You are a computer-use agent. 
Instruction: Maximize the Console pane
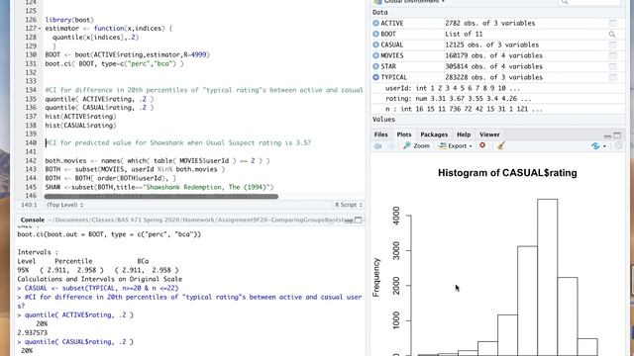coord(359,220)
